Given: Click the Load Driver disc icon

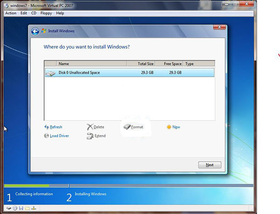Looking at the screenshot, I should 46,136.
